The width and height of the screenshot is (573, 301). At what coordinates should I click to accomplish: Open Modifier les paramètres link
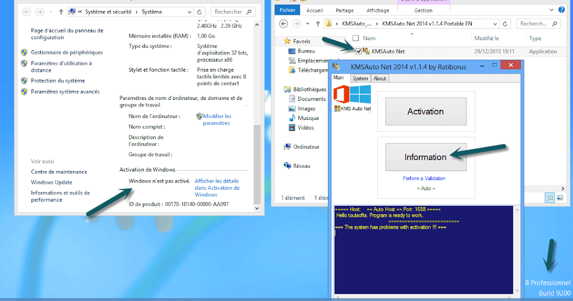point(217,119)
